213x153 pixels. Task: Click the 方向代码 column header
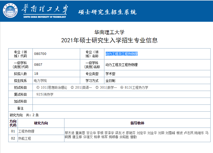click(x=13, y=123)
